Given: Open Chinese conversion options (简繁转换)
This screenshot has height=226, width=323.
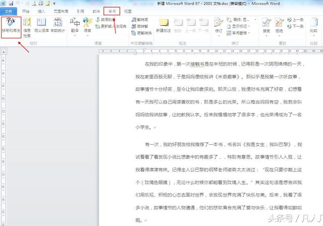Looking at the screenshot, I should point(141,33).
